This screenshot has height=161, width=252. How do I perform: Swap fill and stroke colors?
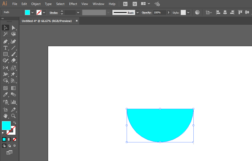pos(15,123)
